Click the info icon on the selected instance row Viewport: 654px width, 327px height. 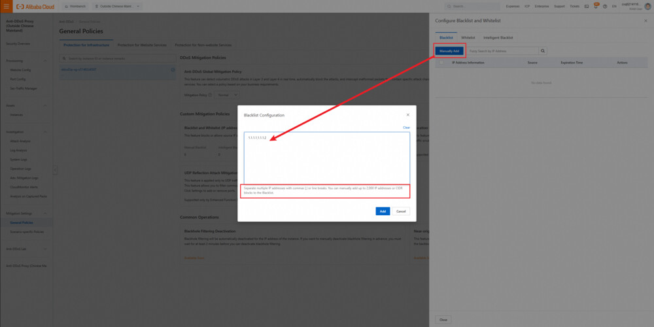point(173,70)
